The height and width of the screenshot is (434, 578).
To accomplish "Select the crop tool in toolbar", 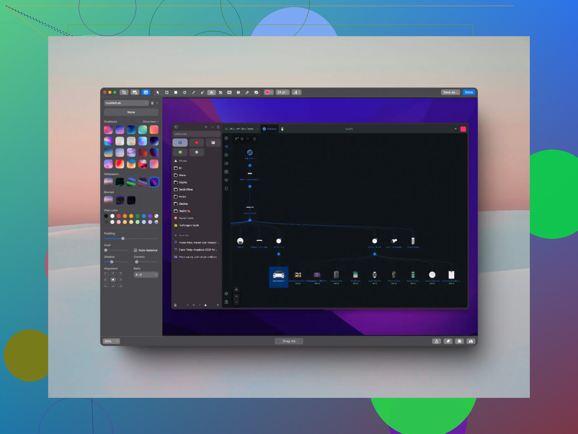I will coord(124,92).
